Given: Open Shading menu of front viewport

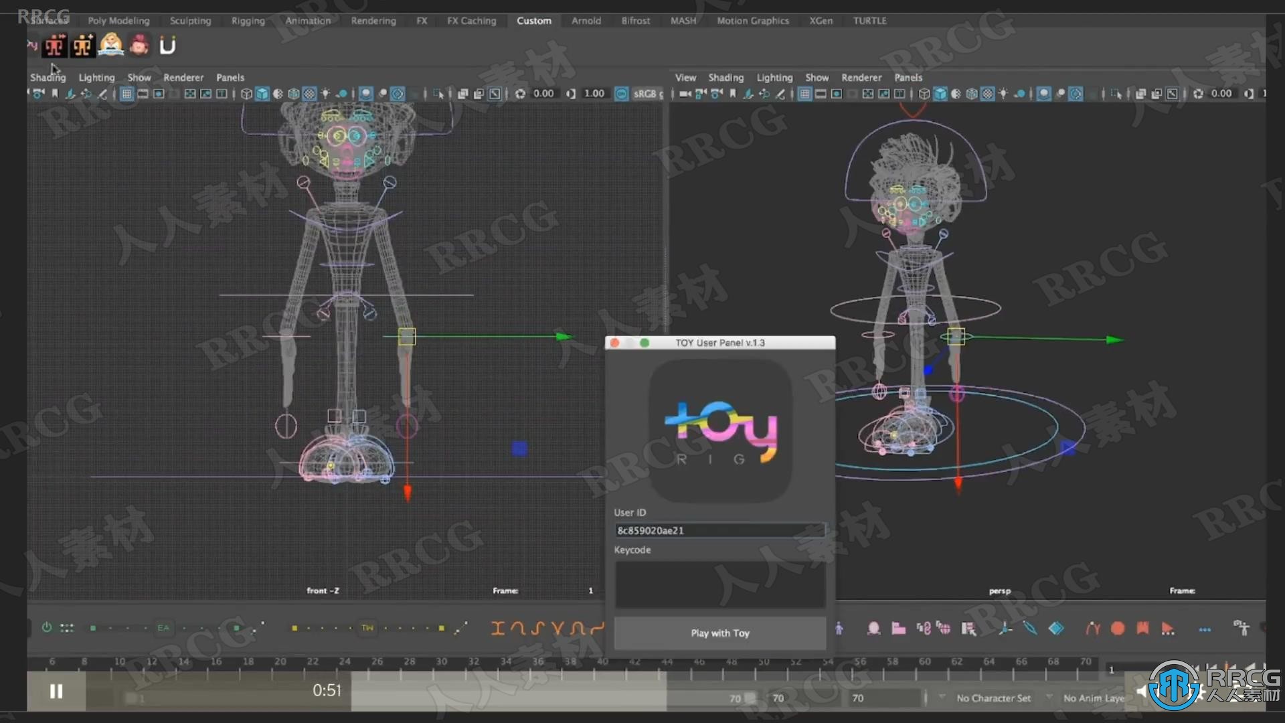Looking at the screenshot, I should click(x=48, y=77).
